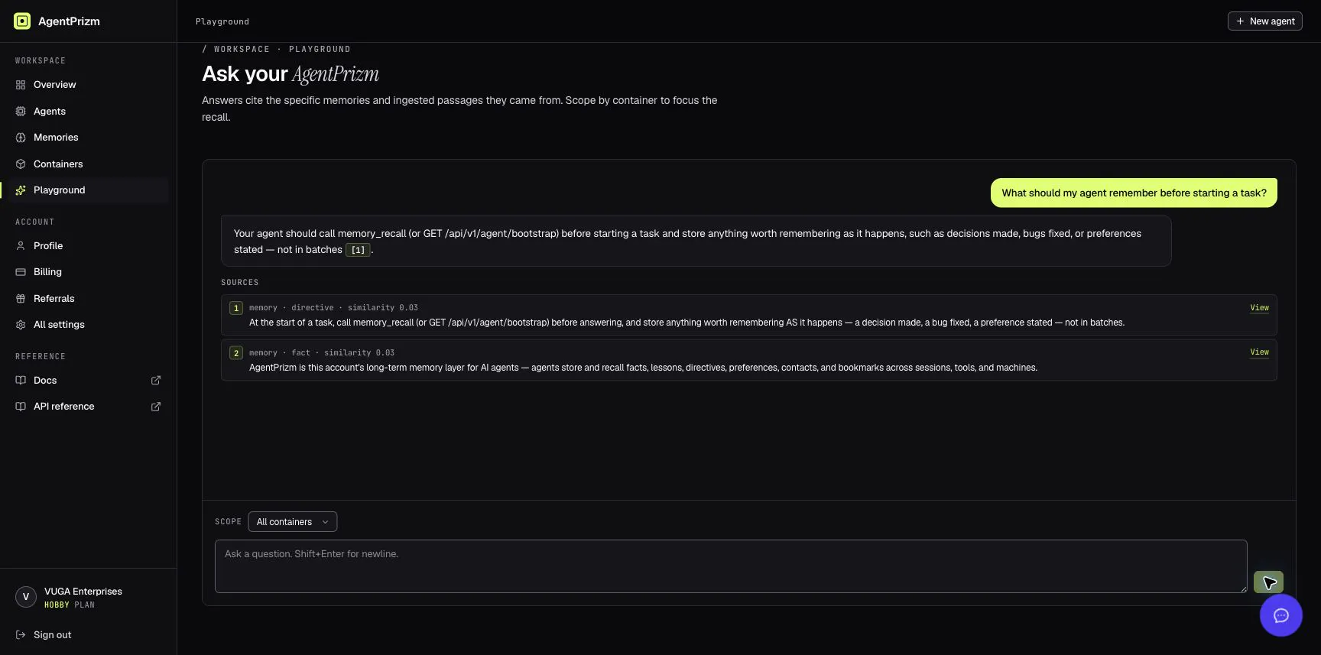The height and width of the screenshot is (655, 1321).
Task: Click the Sign out label
Action: [53, 635]
